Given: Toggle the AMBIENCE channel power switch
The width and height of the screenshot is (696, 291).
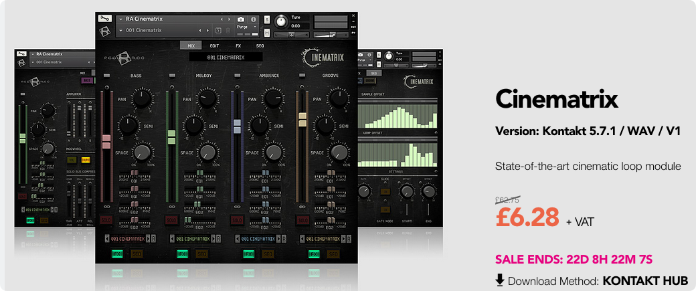Looking at the screenshot, I should click(237, 76).
